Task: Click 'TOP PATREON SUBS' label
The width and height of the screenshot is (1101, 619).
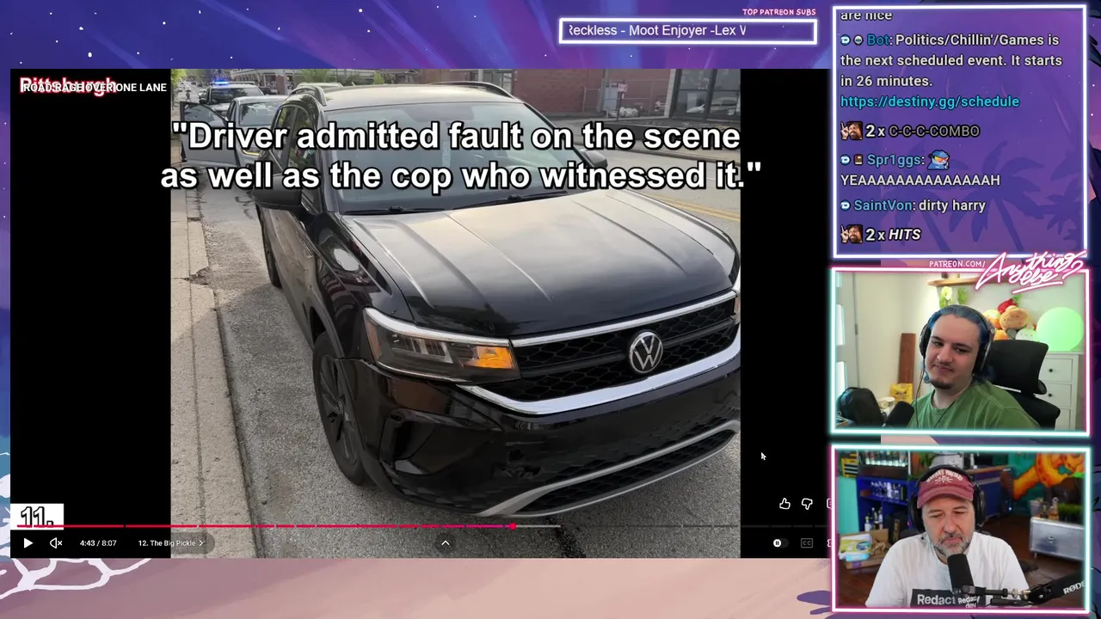Action: point(778,12)
